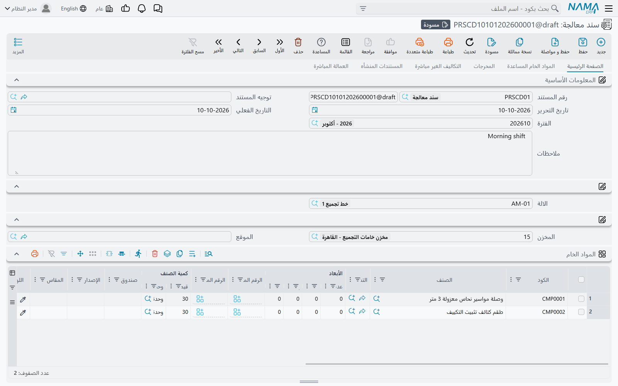This screenshot has height=386, width=618.
Task: Click the ملاحظات notes field containing Morning shift
Action: [x=270, y=153]
